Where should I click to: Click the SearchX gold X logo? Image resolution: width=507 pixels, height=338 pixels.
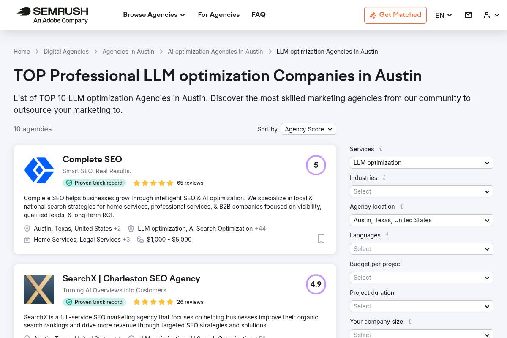(39, 289)
